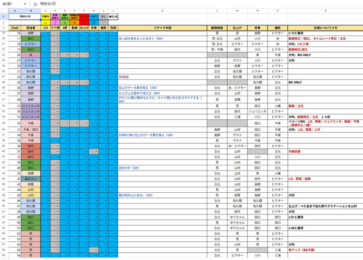Click the 森のタン assignee cell
This screenshot has height=260, width=363.
31,179
